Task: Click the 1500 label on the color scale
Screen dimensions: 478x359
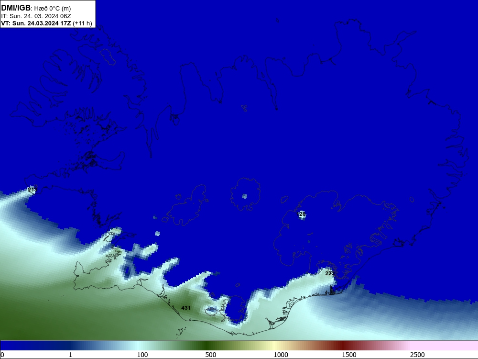Action: click(x=349, y=355)
